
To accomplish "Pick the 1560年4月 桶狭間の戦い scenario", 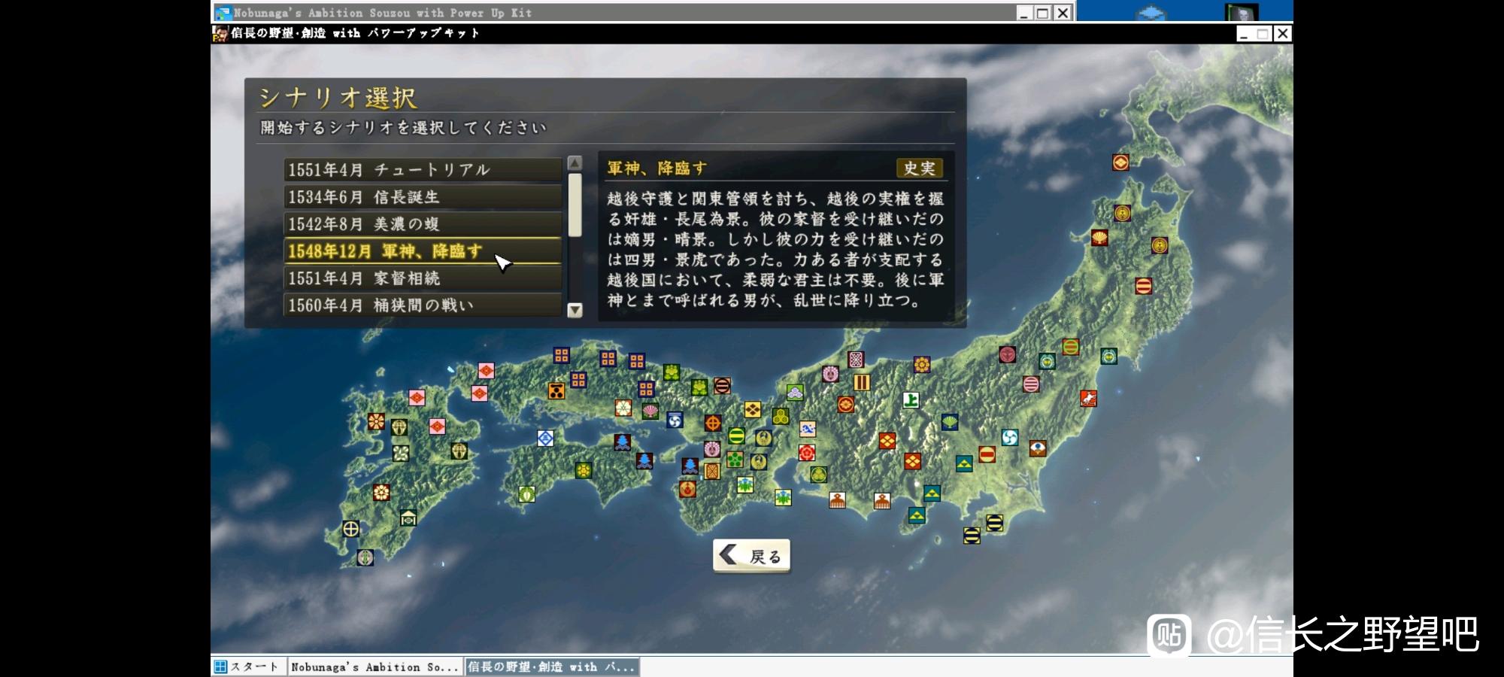I will pos(423,305).
